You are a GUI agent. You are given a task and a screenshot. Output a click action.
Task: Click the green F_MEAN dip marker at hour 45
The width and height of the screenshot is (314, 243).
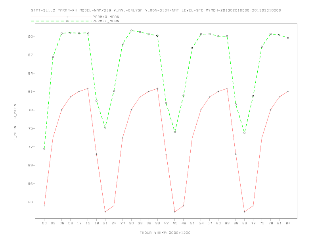(x=175, y=132)
